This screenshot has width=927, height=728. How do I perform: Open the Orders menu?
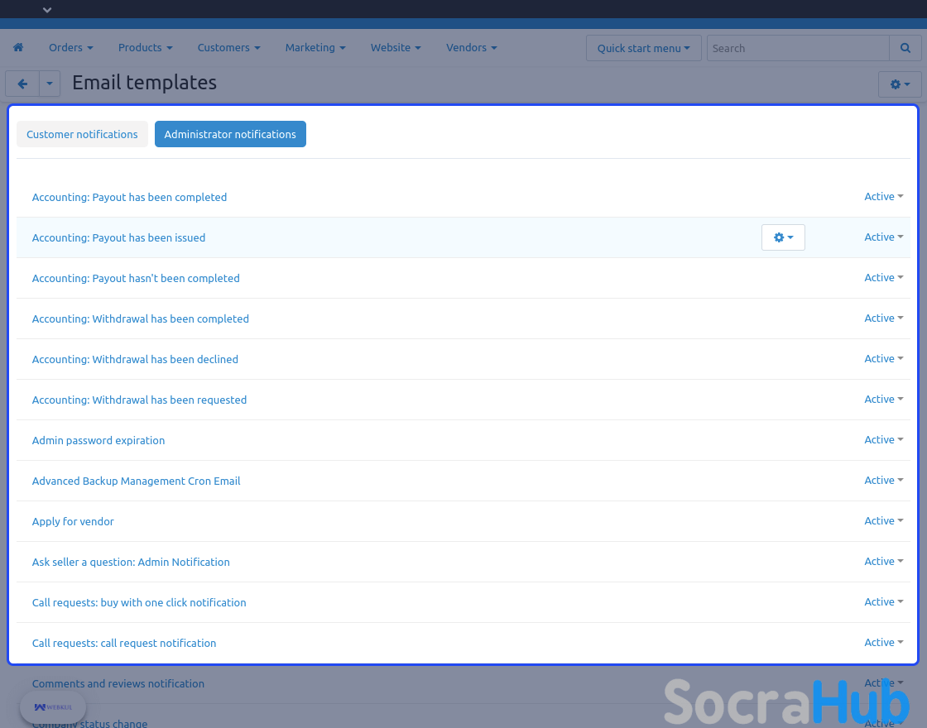(x=71, y=47)
